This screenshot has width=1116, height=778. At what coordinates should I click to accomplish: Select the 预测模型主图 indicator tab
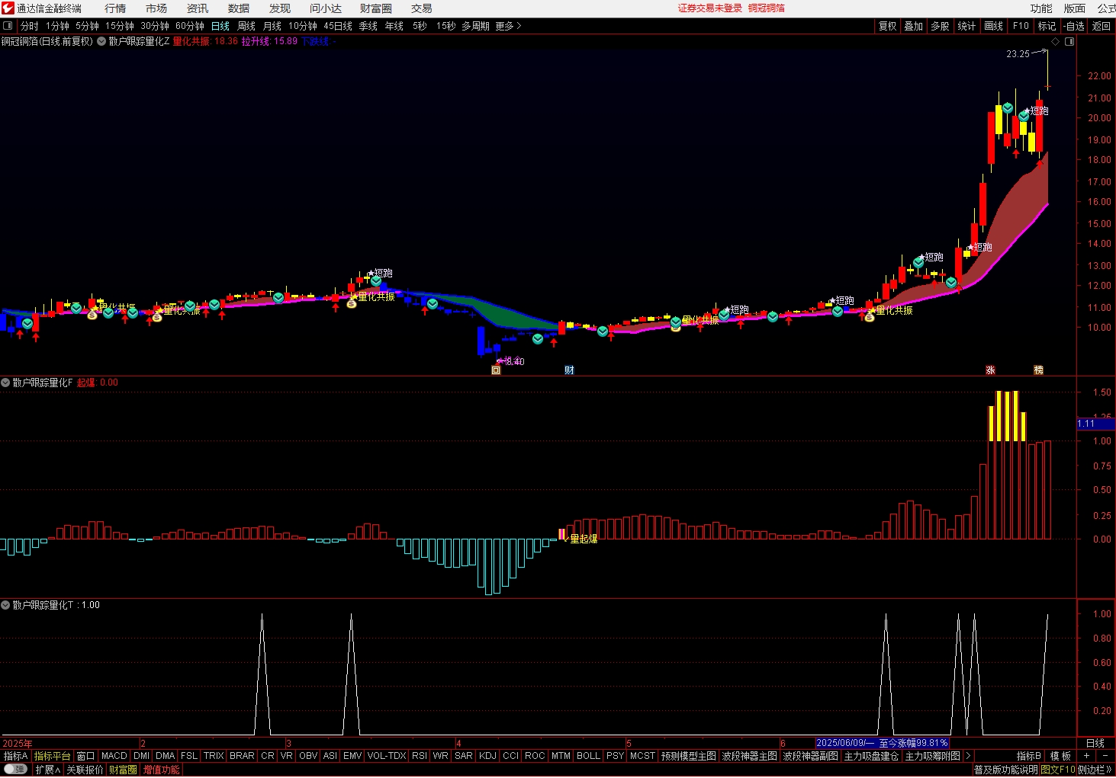689,756
